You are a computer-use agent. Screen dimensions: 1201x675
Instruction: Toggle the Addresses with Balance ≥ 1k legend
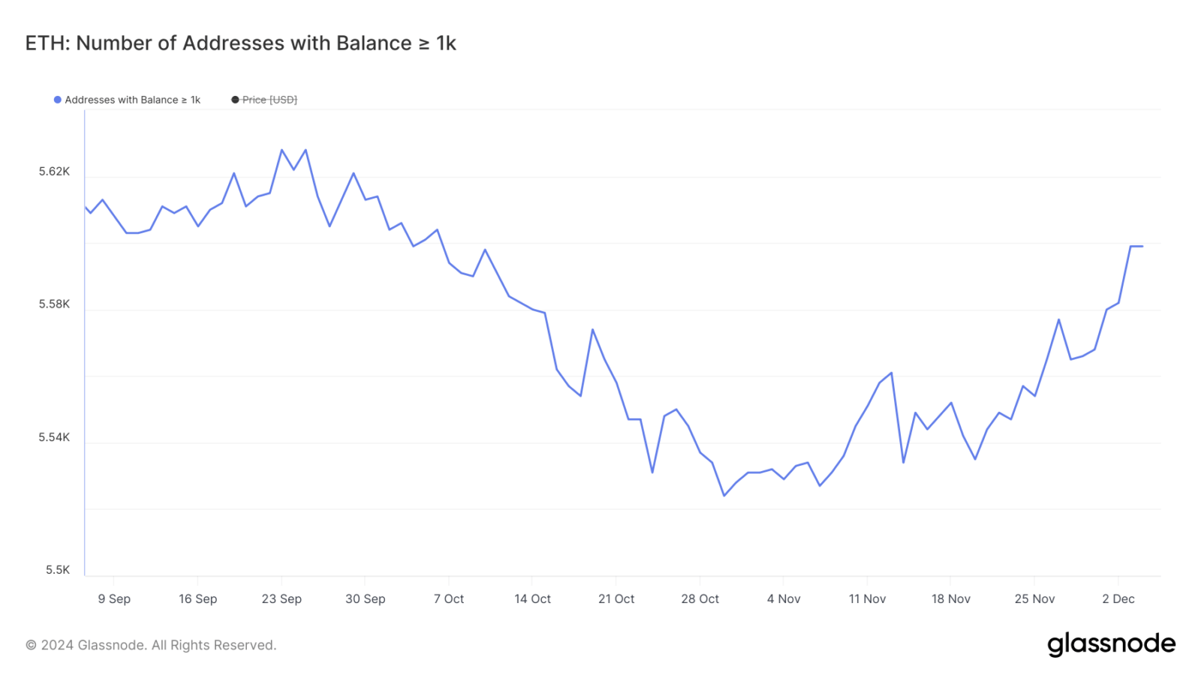[127, 100]
